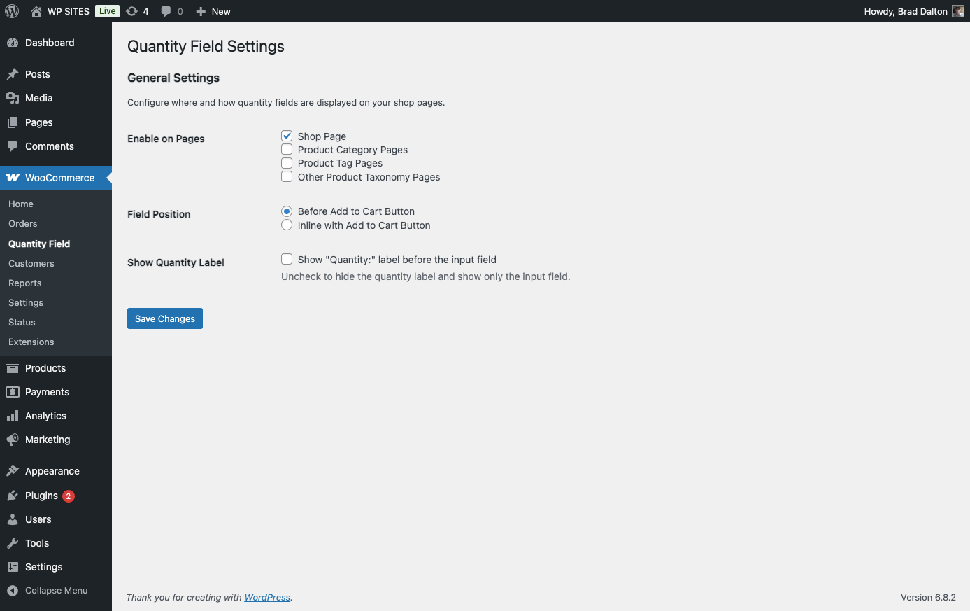Tick the Show Quantity label checkbox
The height and width of the screenshot is (611, 970).
pos(287,260)
